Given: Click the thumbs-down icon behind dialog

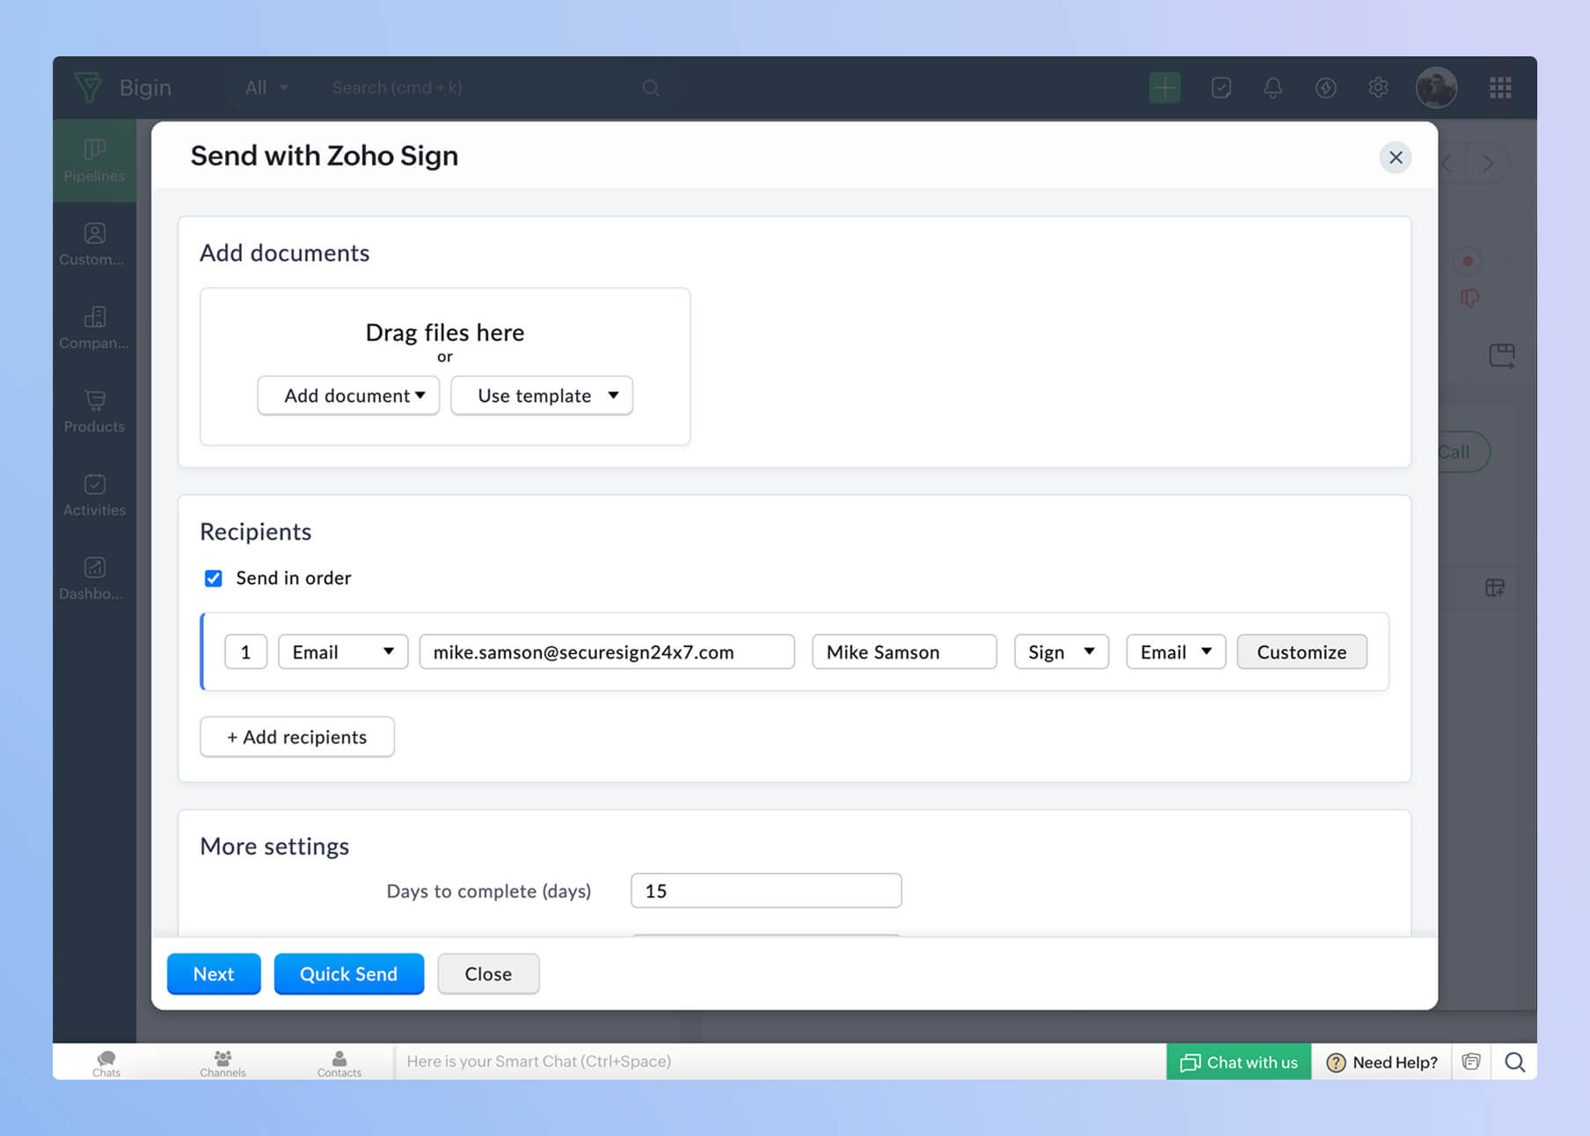Looking at the screenshot, I should 1470,299.
